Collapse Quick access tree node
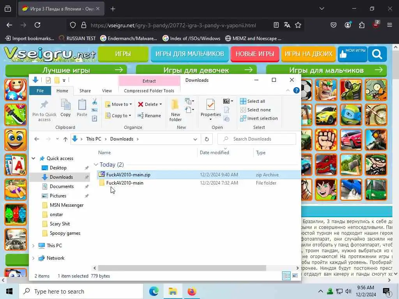This screenshot has height=299, width=399. pos(34,158)
